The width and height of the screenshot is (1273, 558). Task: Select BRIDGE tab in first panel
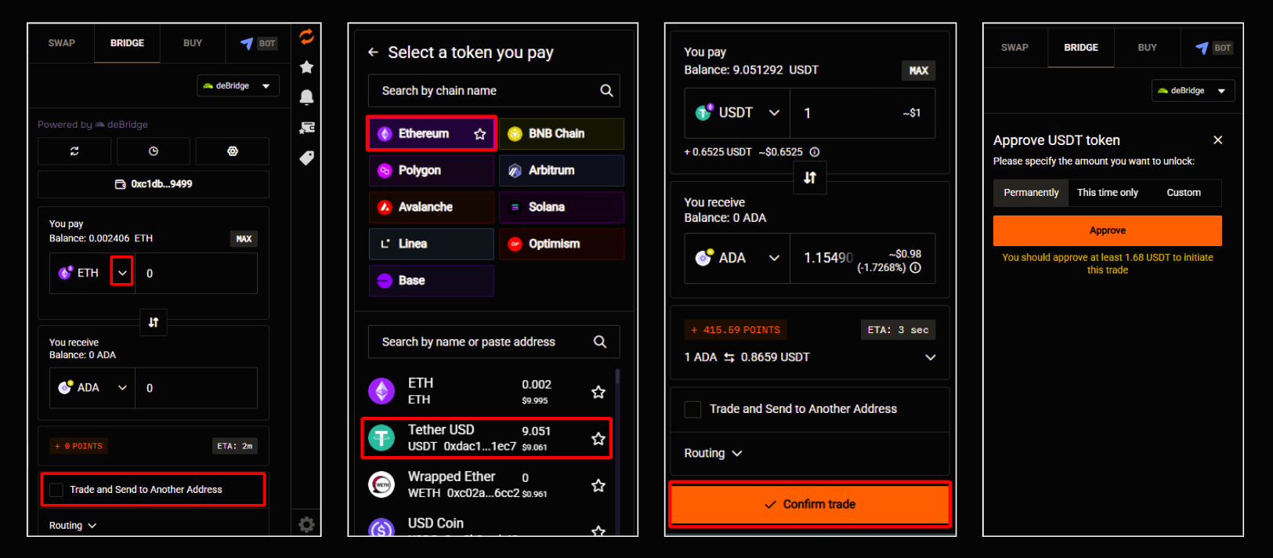click(x=127, y=43)
